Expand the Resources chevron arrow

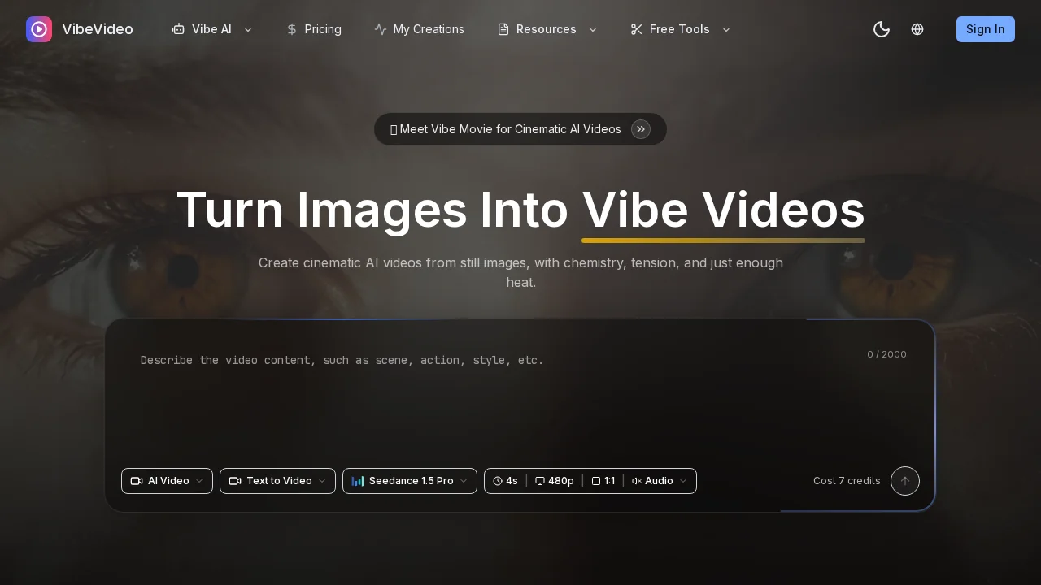pos(593,29)
